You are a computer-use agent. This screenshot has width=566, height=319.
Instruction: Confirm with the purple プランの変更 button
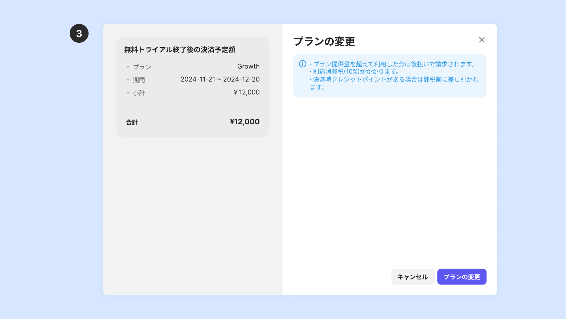[462, 277]
